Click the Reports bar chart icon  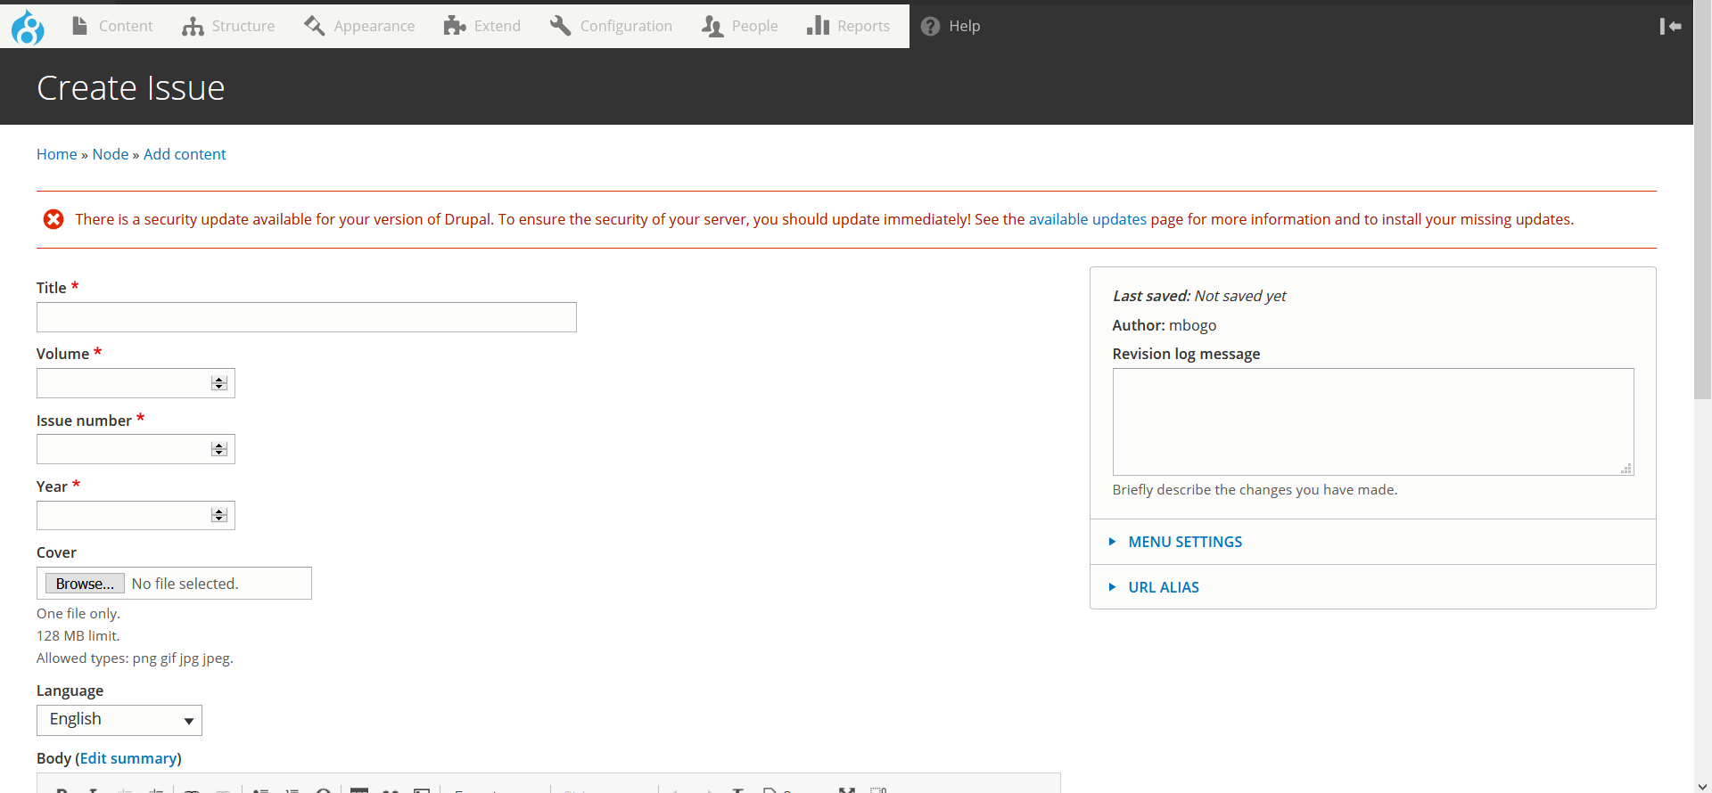818,26
